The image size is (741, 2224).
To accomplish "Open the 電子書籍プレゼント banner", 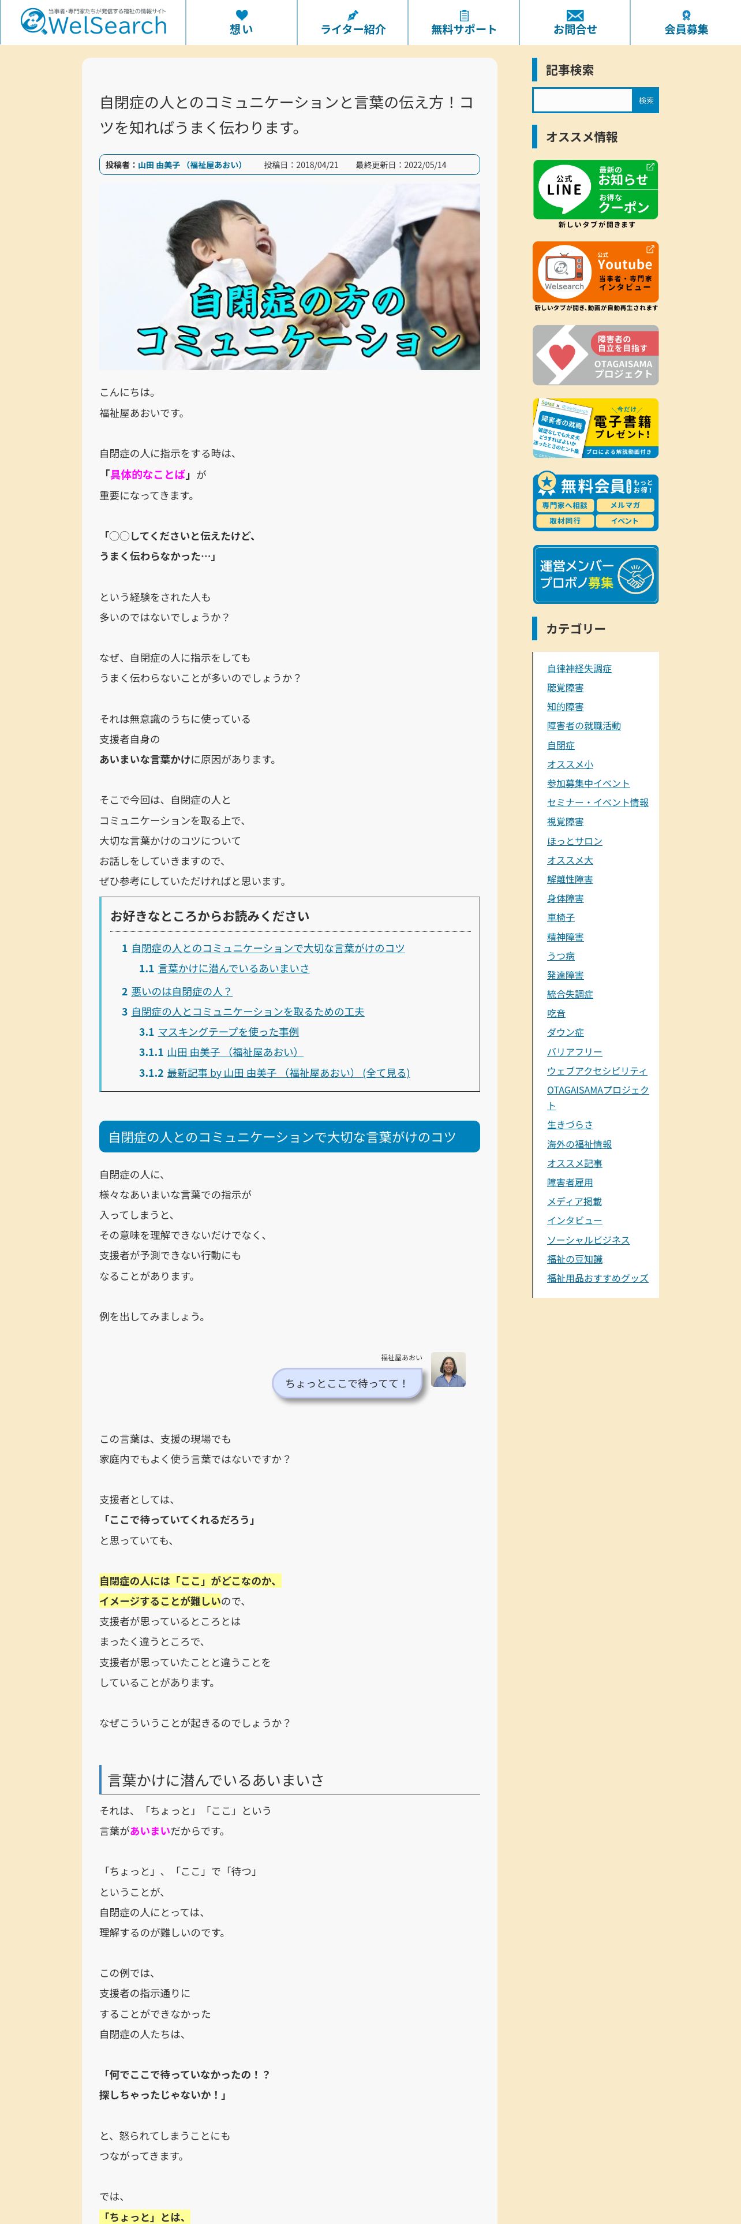I will [595, 428].
